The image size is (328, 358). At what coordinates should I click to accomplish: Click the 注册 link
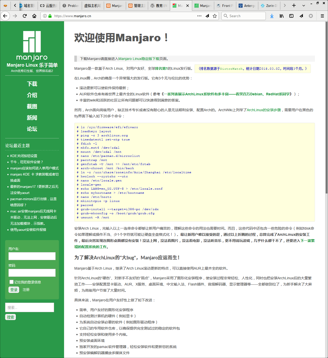click(x=26, y=290)
